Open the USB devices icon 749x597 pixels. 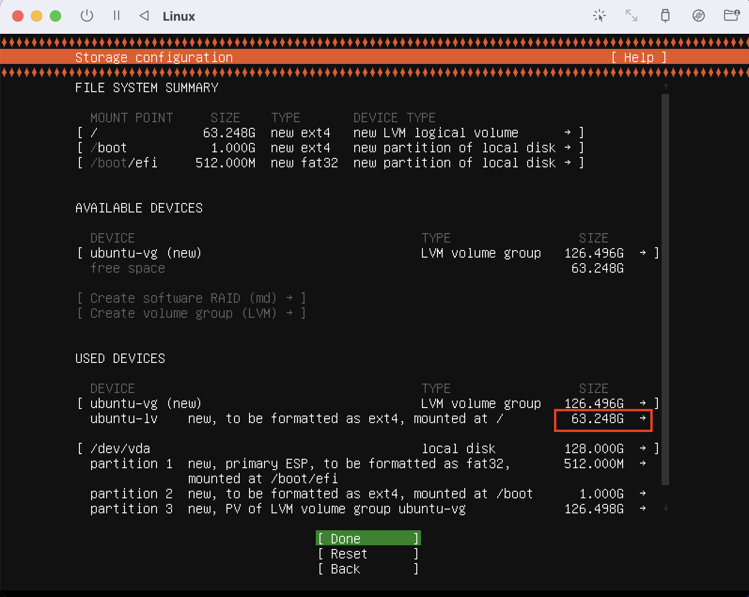tap(665, 16)
